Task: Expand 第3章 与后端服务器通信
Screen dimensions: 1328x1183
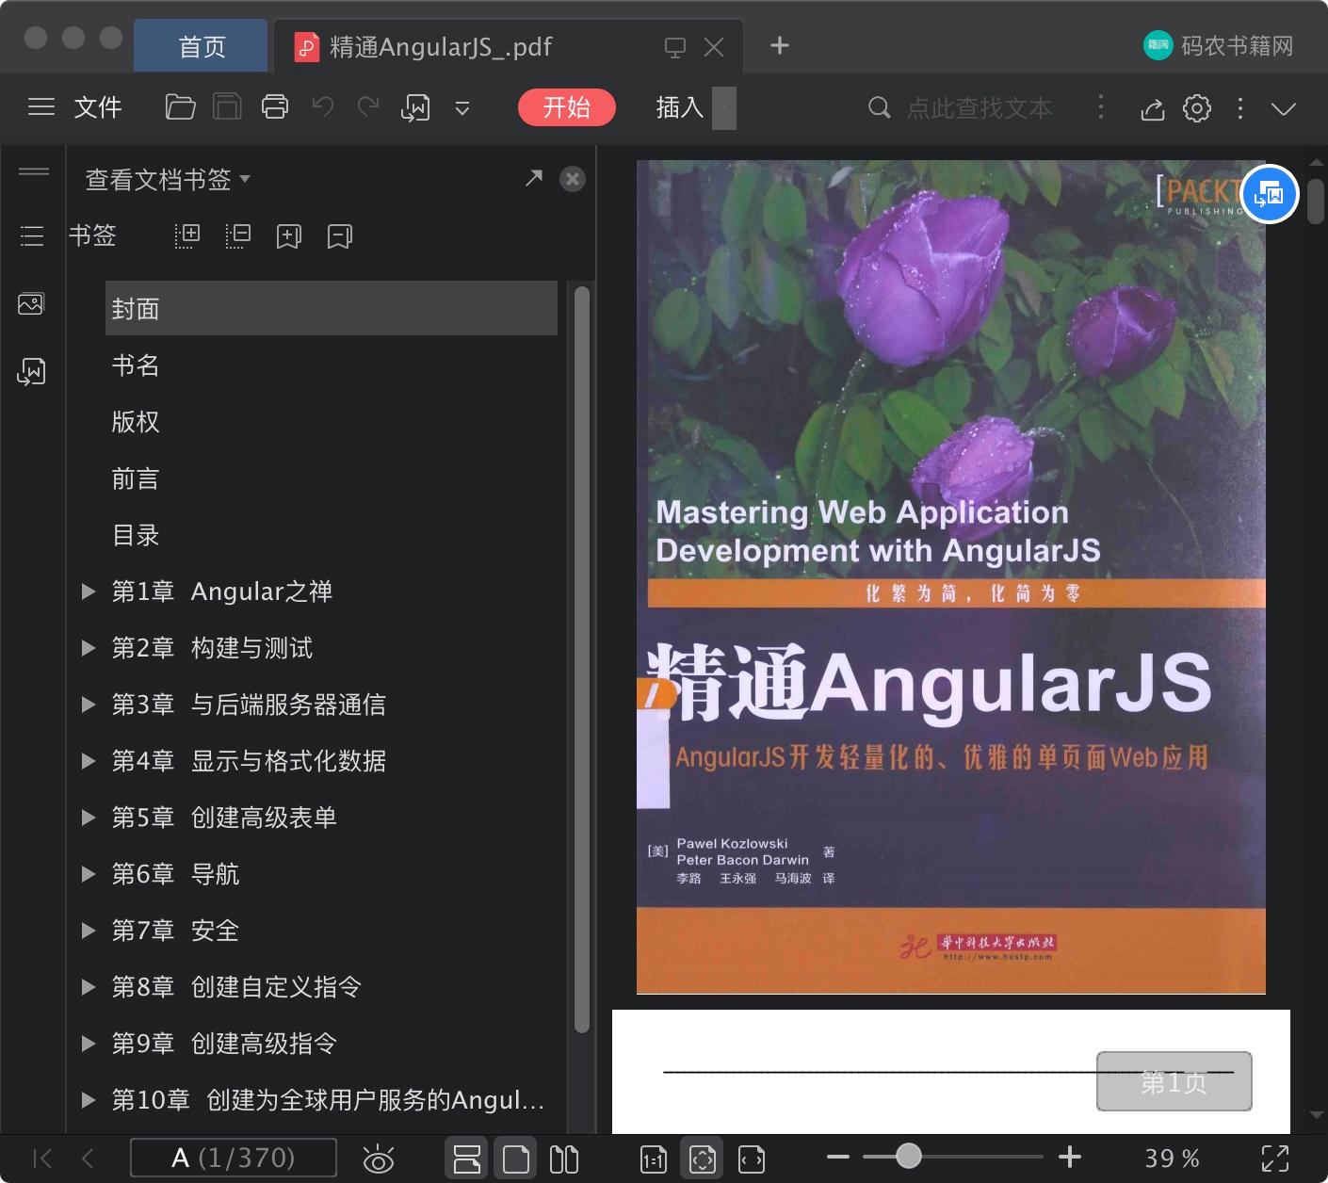Action: pos(89,705)
